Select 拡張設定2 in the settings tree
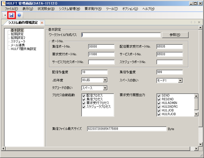204x158 pixels. (18, 38)
